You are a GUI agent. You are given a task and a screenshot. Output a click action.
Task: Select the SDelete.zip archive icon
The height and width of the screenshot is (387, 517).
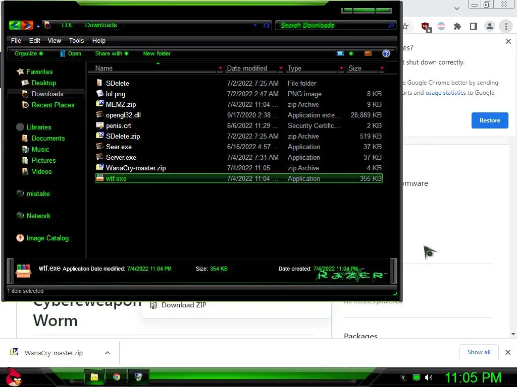pos(99,136)
